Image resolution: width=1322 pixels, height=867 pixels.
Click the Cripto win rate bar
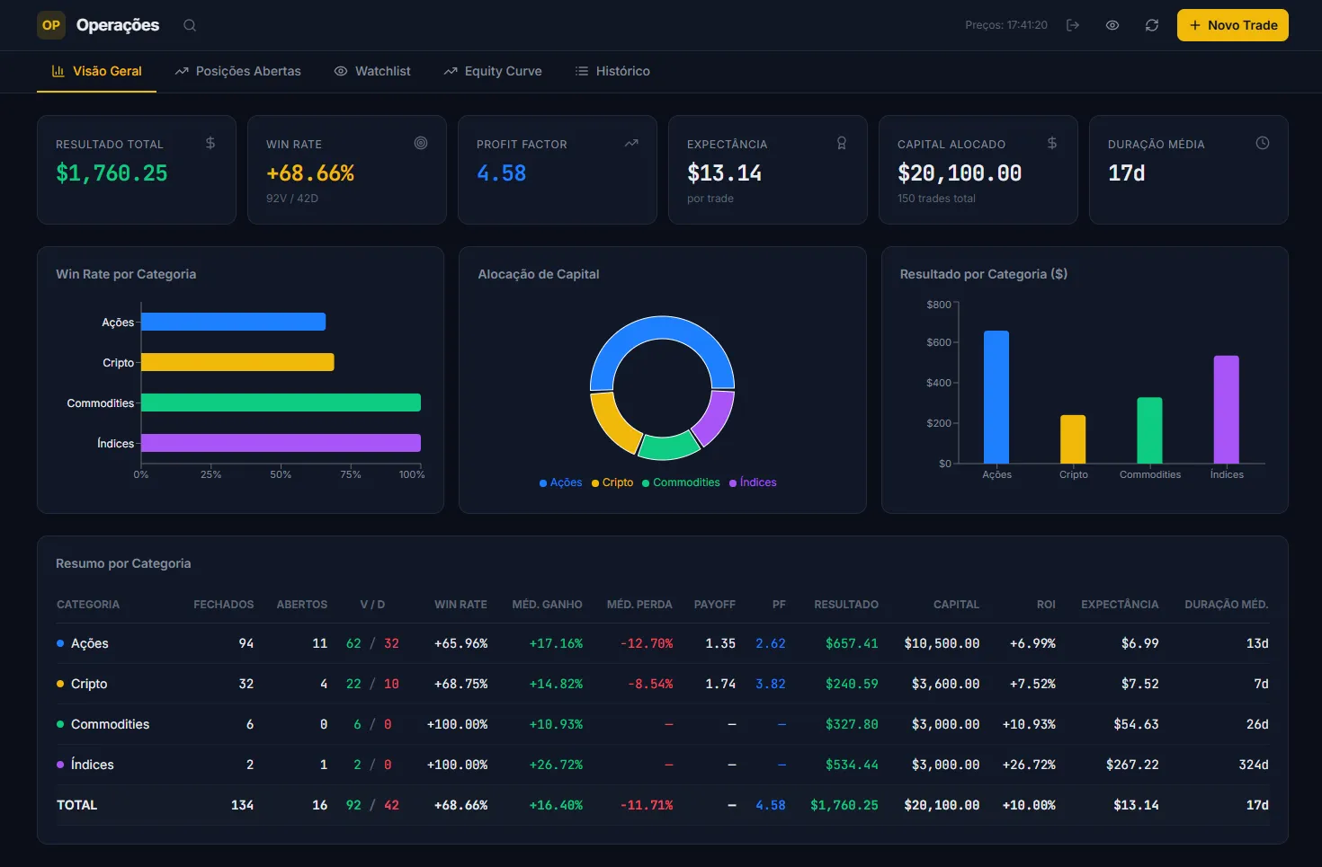click(x=237, y=362)
